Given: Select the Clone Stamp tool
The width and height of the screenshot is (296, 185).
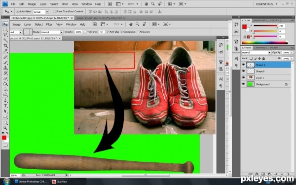Looking at the screenshot, I should click(x=5, y=68).
